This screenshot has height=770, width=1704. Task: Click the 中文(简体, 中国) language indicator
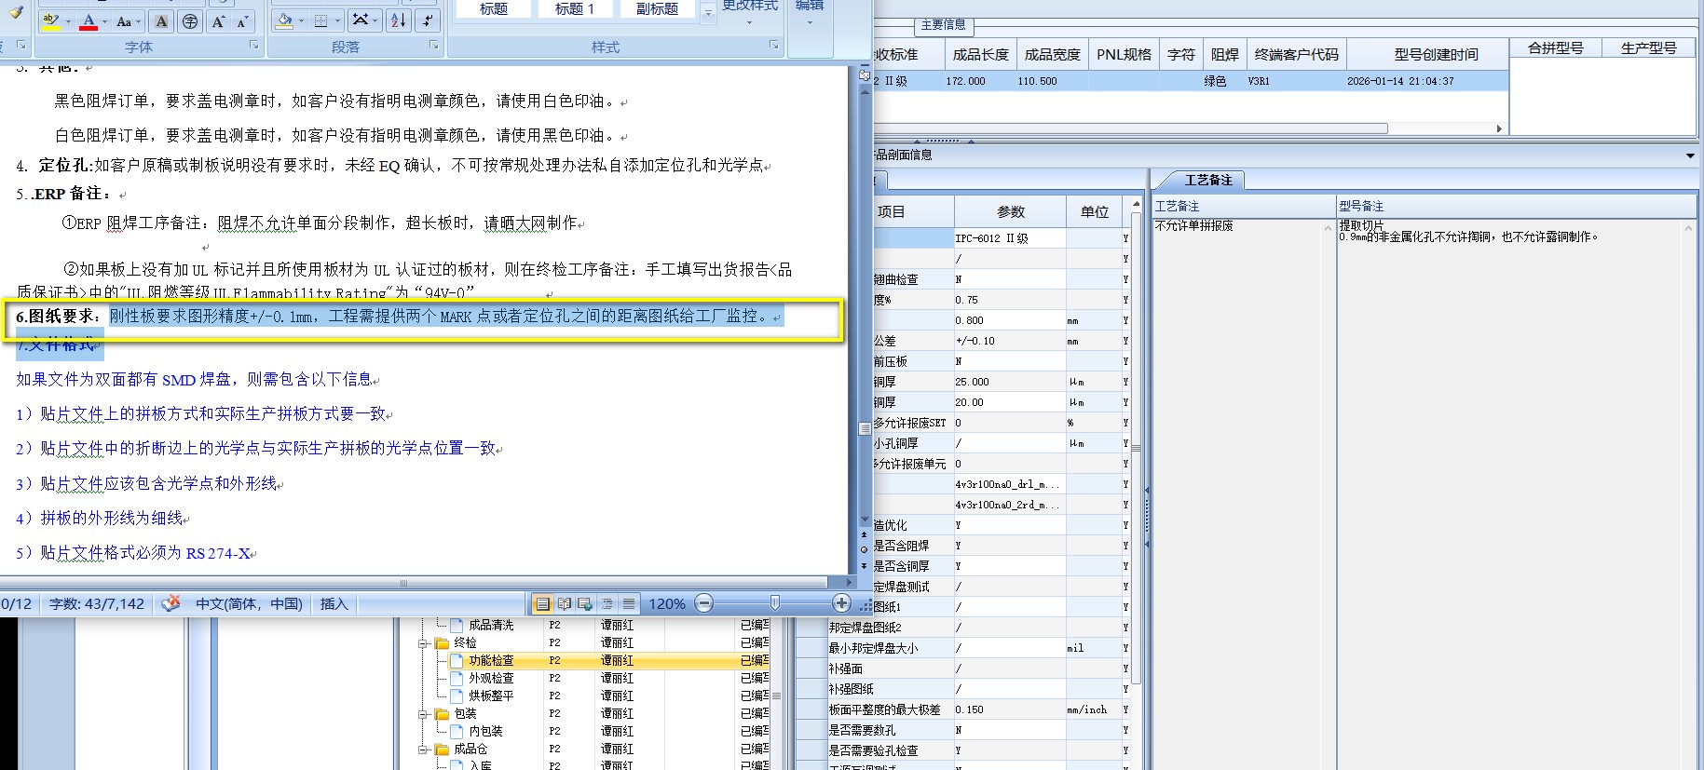249,603
